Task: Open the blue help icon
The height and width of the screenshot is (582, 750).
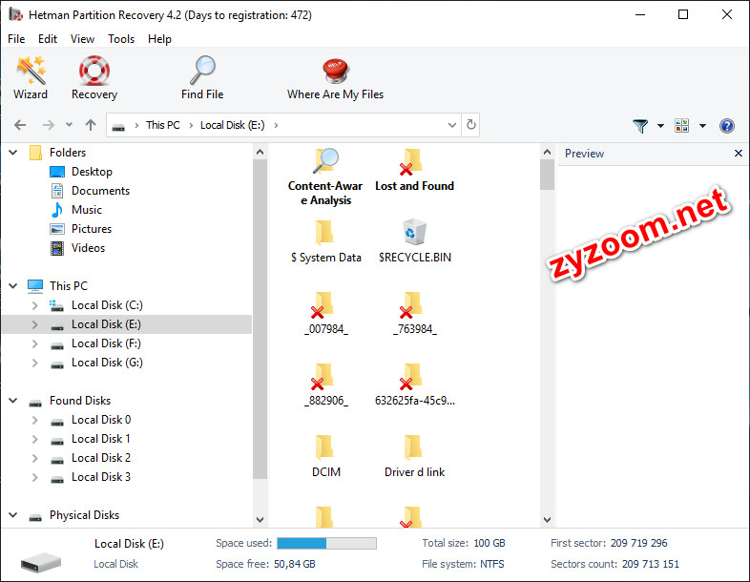Action: 726,126
